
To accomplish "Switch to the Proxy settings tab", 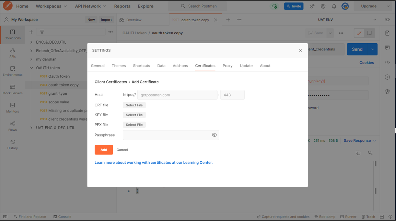I will (x=227, y=66).
